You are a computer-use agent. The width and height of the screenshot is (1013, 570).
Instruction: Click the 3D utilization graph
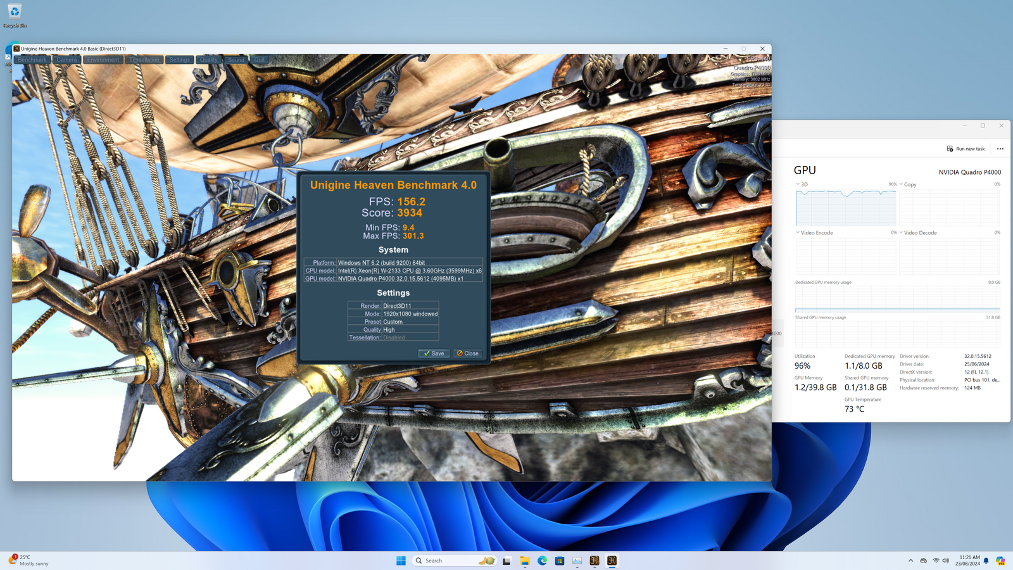coord(846,207)
